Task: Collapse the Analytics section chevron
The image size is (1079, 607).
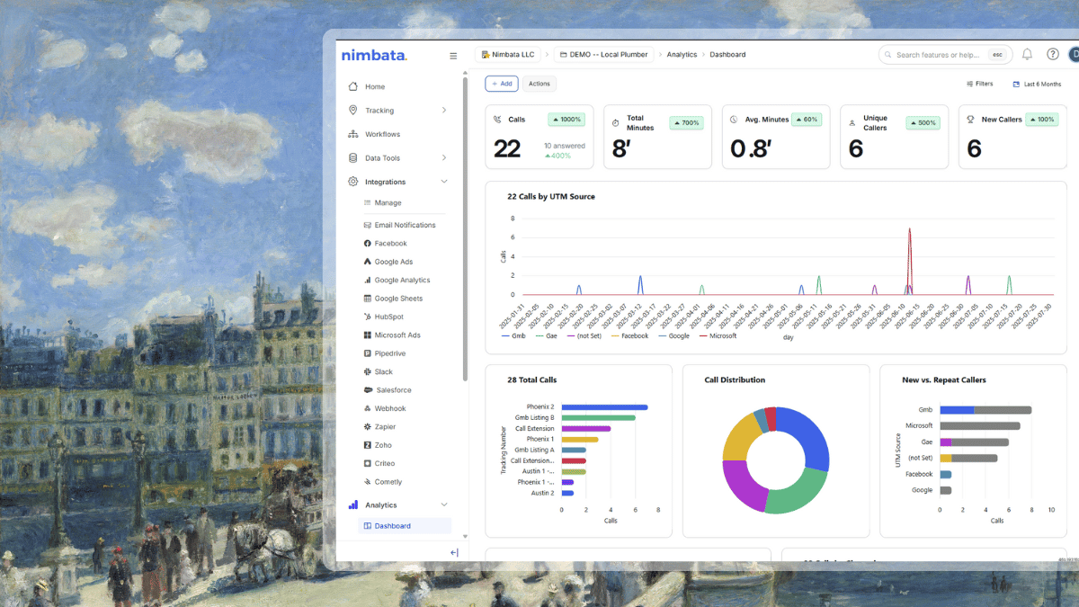Action: 444,505
